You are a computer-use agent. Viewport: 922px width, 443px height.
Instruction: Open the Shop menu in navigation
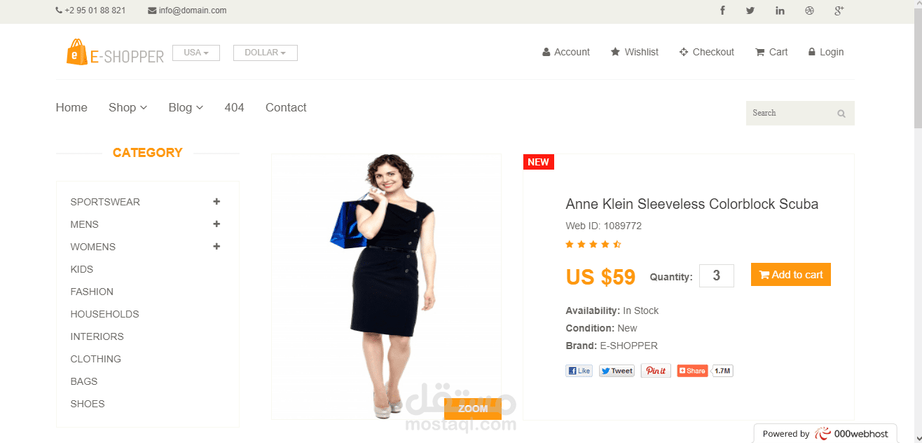pos(128,107)
